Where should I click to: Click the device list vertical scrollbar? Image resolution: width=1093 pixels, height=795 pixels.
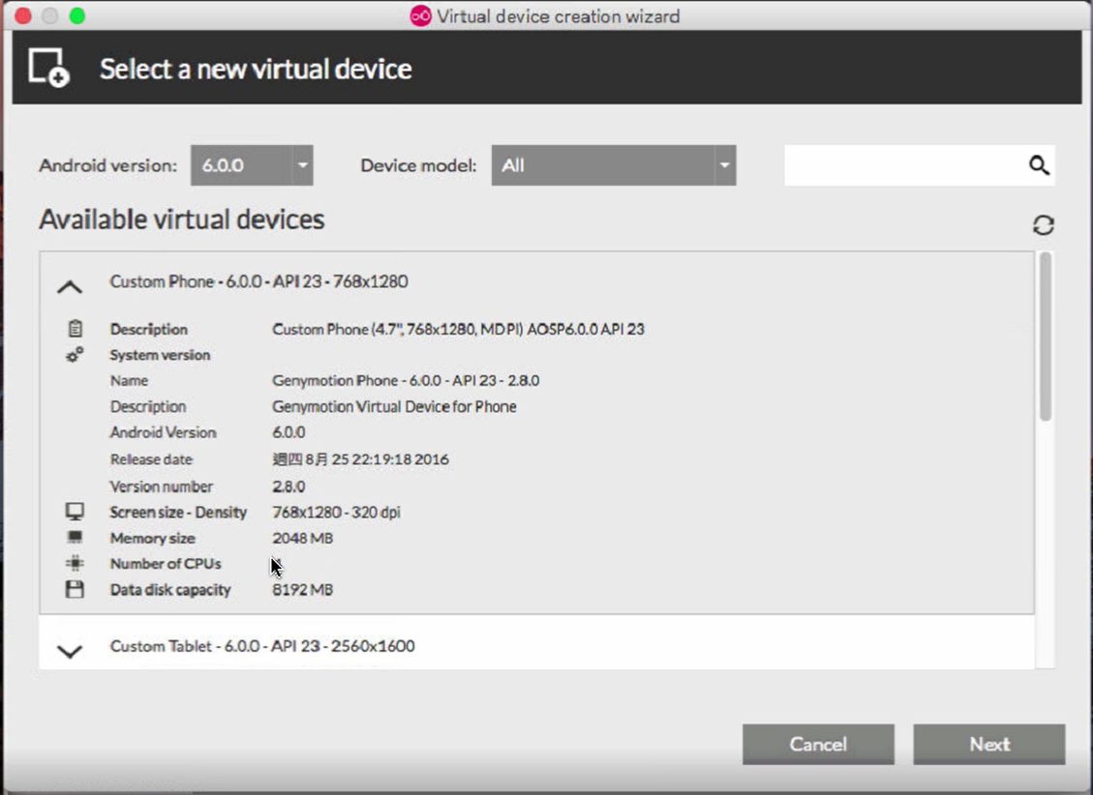pyautogui.click(x=1045, y=337)
